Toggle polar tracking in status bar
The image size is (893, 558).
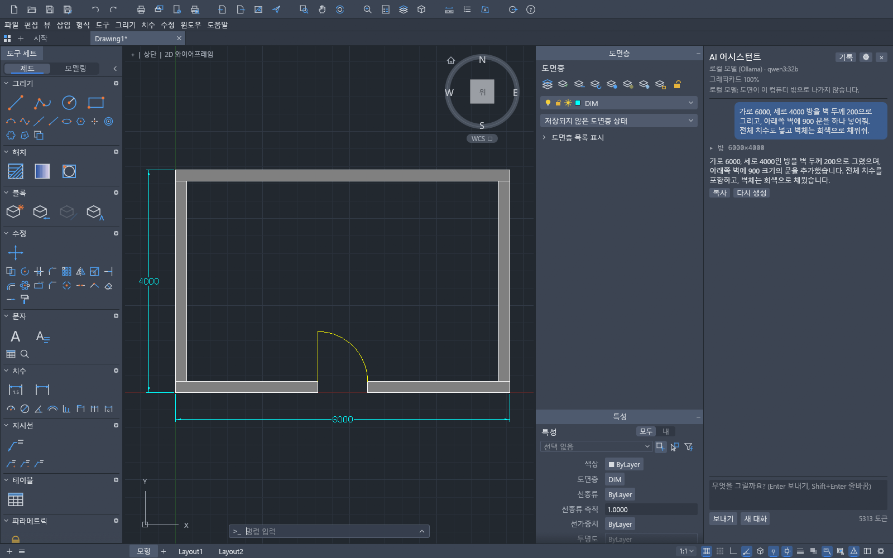pos(747,551)
